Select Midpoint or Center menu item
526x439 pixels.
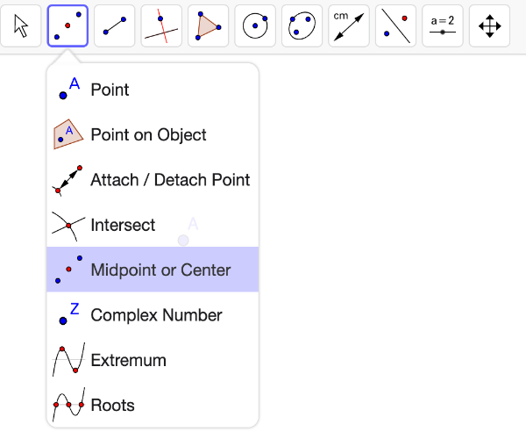153,270
